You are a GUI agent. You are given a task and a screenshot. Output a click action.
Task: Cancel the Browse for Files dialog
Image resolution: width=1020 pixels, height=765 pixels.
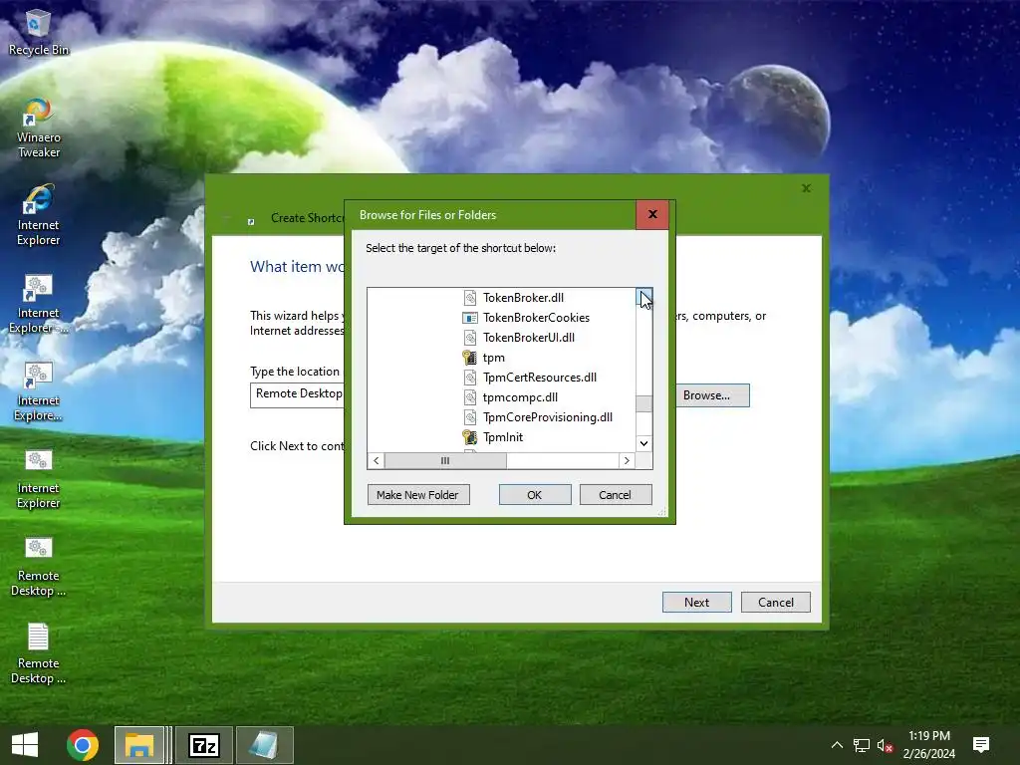point(616,495)
